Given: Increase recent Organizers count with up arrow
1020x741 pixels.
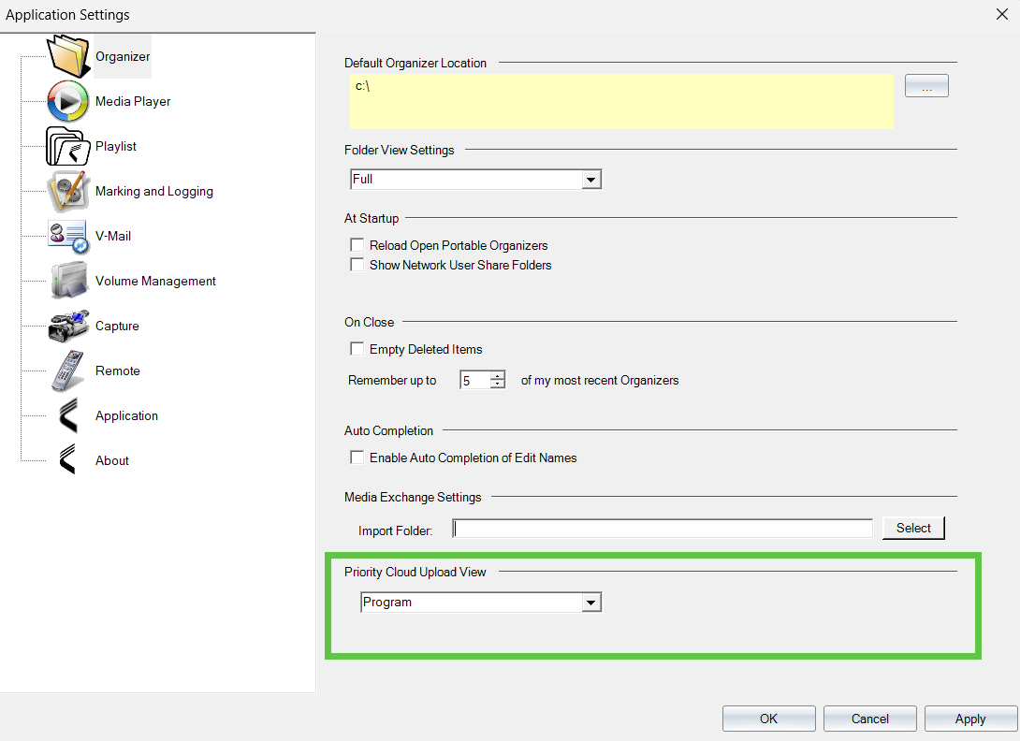Looking at the screenshot, I should (x=498, y=376).
